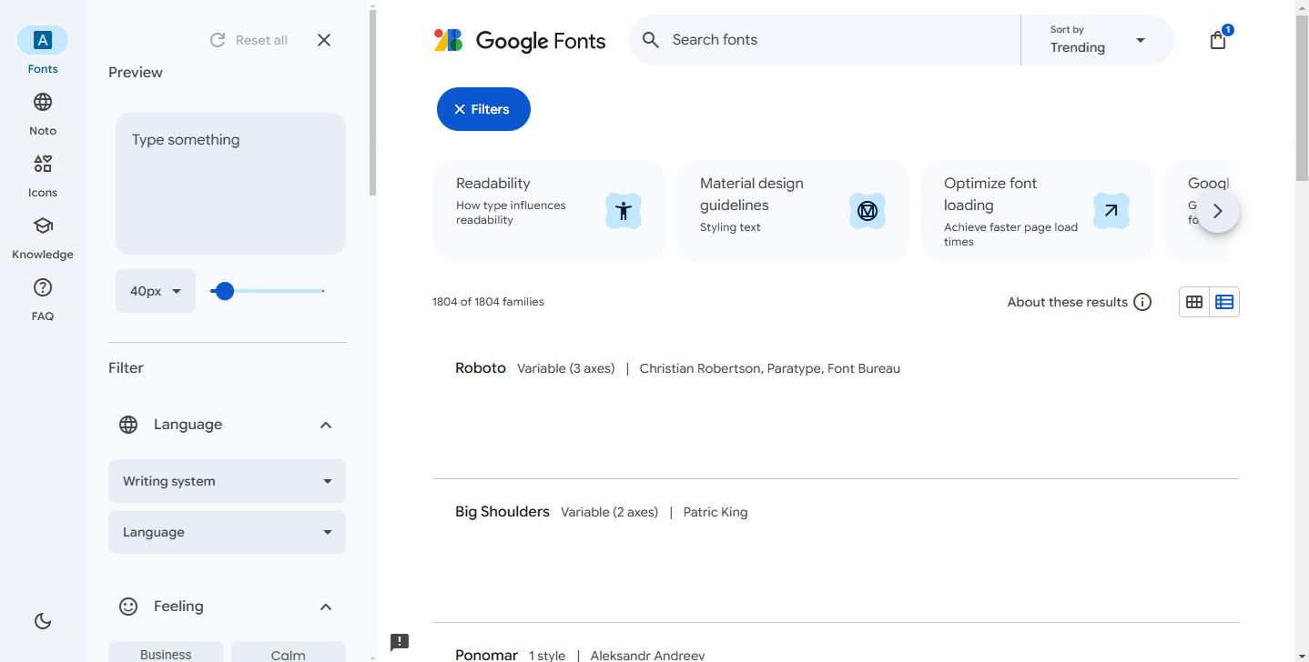This screenshot has height=662, width=1309.
Task: Open the Noto globe section
Action: click(x=43, y=113)
